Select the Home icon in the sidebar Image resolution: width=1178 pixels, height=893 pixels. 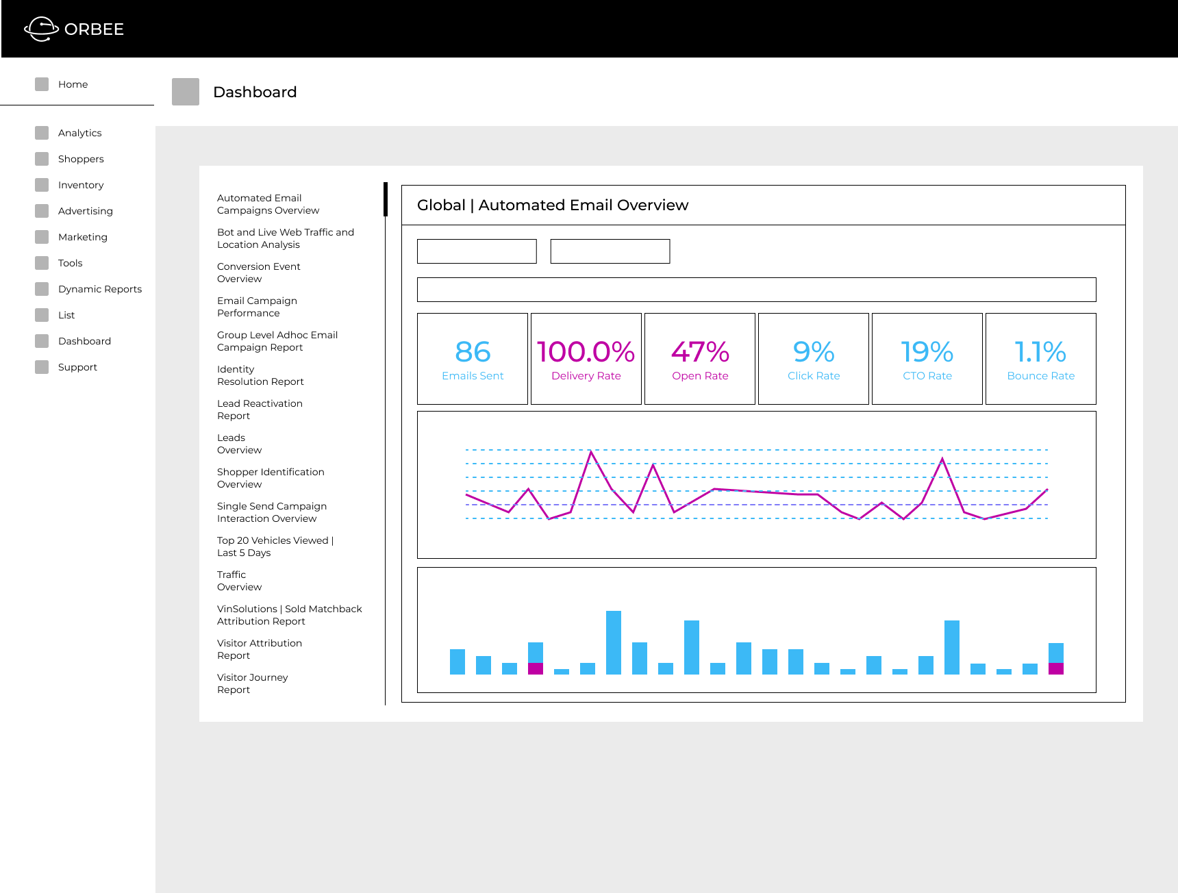[x=42, y=84]
